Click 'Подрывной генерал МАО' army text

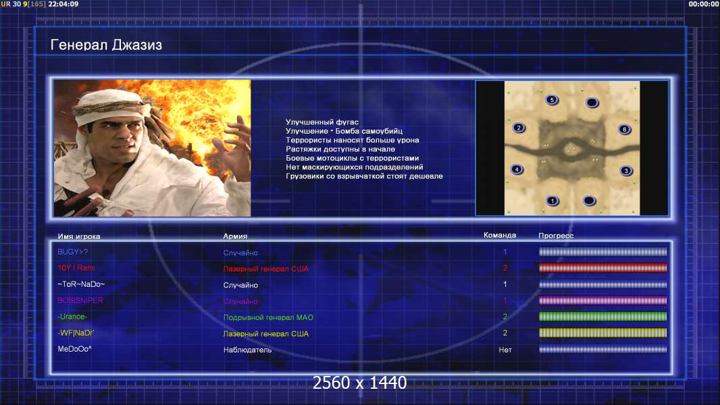pyautogui.click(x=268, y=317)
